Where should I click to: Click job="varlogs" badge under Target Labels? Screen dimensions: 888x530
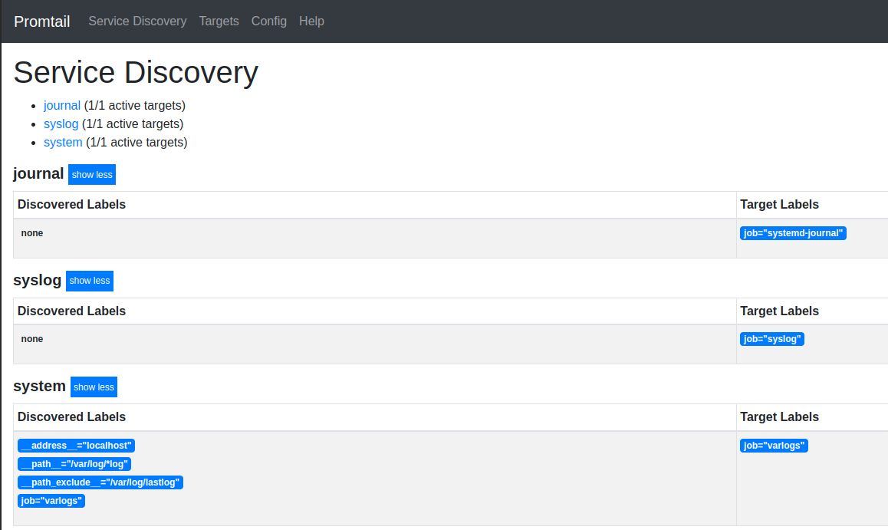click(774, 446)
